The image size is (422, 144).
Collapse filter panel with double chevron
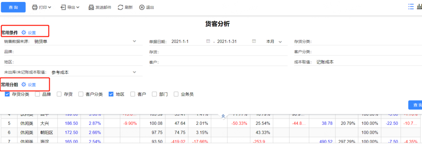click(x=223, y=116)
